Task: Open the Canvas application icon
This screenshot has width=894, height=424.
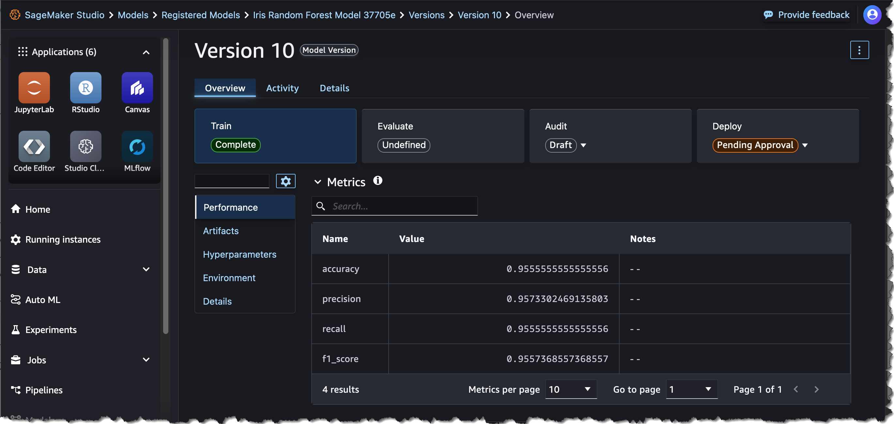Action: click(137, 88)
